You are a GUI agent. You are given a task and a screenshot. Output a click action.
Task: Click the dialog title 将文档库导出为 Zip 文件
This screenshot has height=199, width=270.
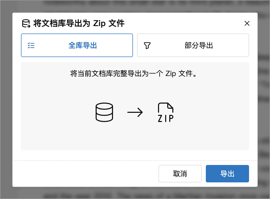tap(79, 24)
